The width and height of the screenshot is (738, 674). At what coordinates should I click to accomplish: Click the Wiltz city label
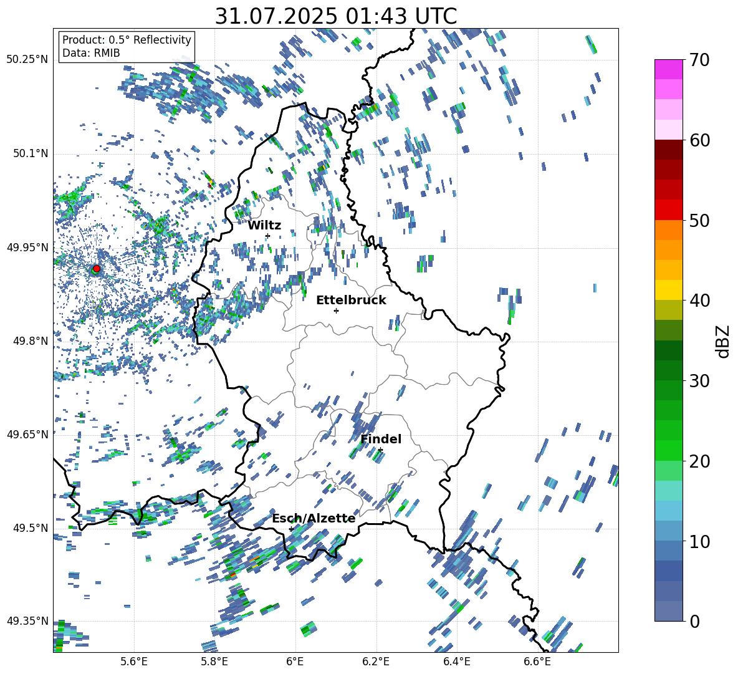pos(264,226)
